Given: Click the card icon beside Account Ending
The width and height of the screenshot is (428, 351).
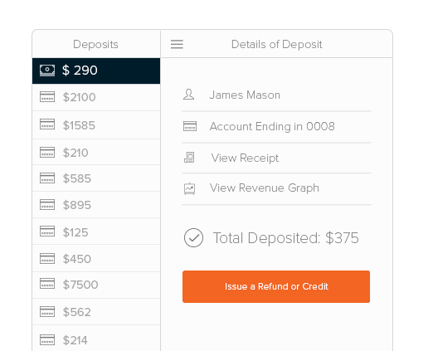Looking at the screenshot, I should click(x=190, y=126).
